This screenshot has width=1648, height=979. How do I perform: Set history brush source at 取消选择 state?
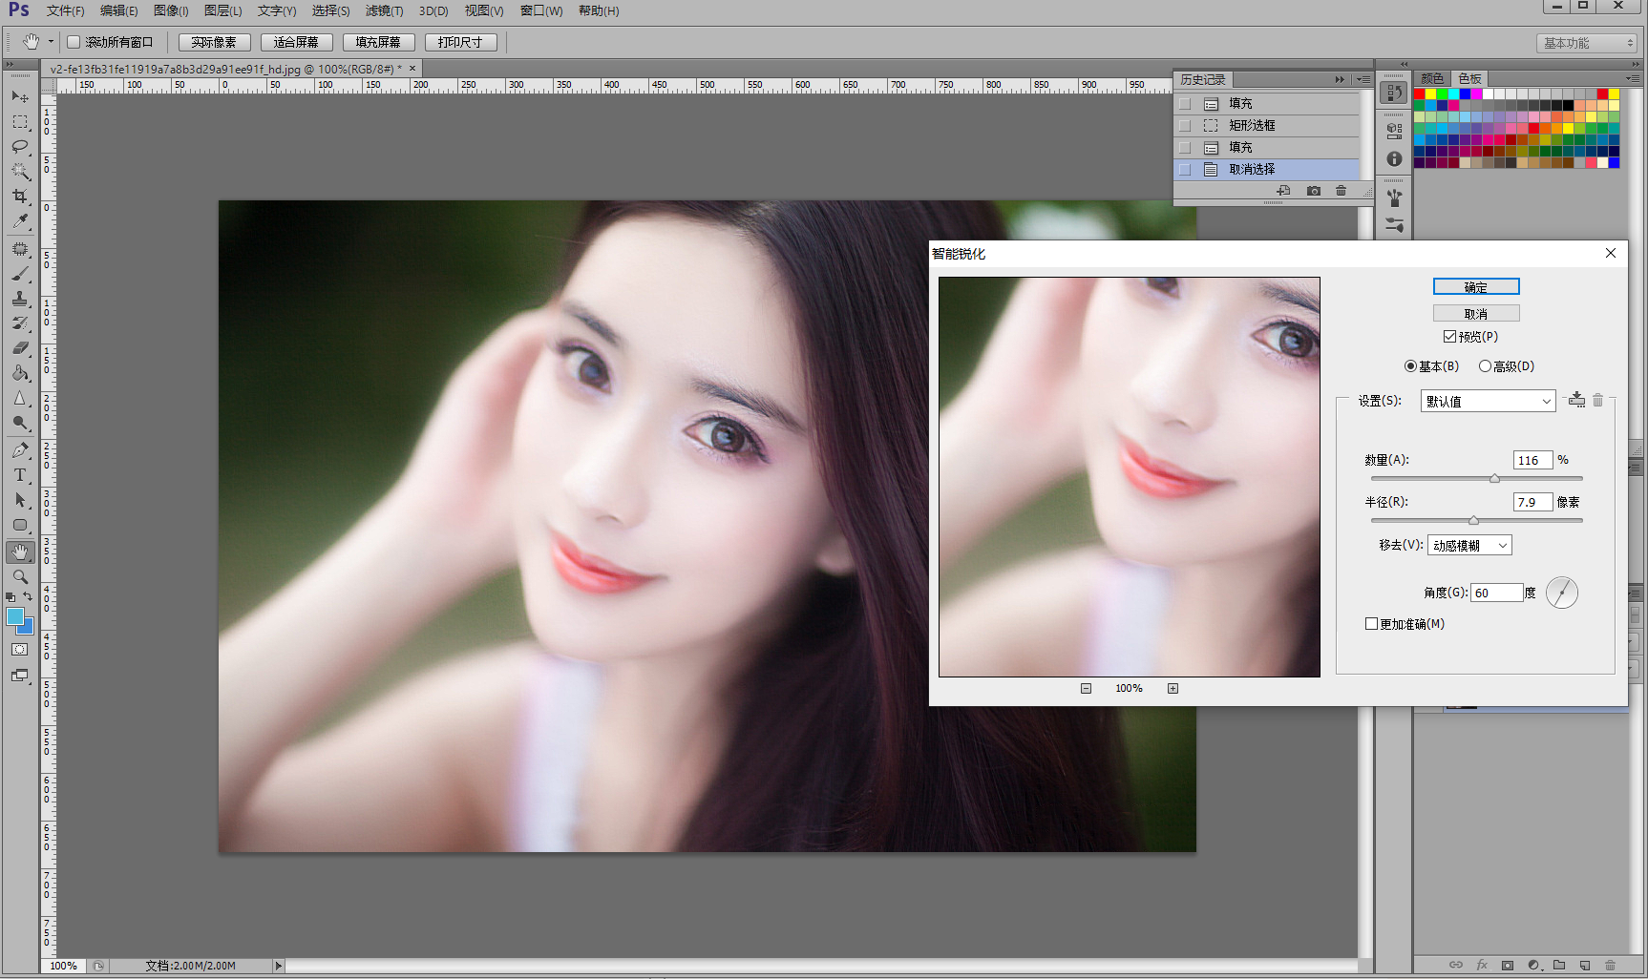(x=1185, y=169)
